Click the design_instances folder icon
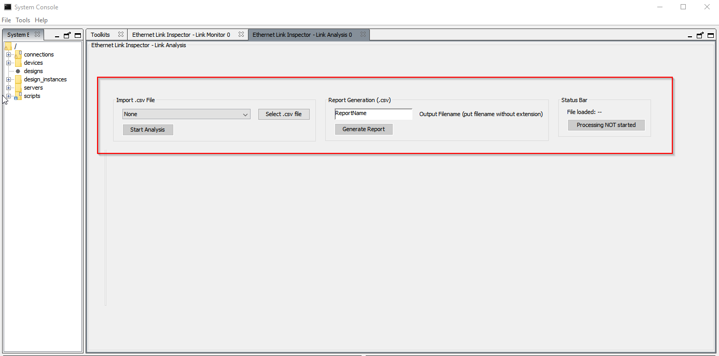Image resolution: width=719 pixels, height=356 pixels. tap(18, 79)
